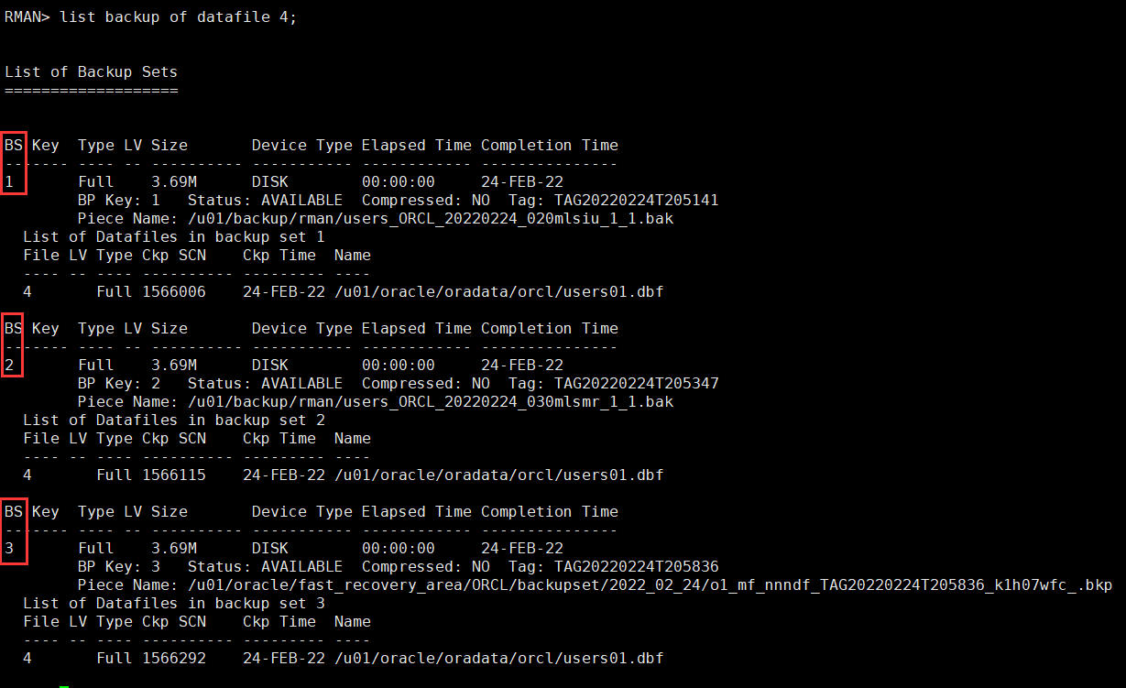1126x688 pixels.
Task: Select the red-boxed BS key number 2
Action: point(10,365)
